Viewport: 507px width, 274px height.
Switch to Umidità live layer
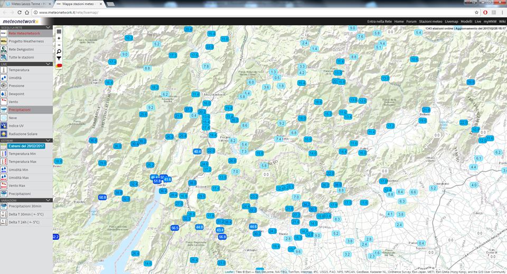point(16,77)
